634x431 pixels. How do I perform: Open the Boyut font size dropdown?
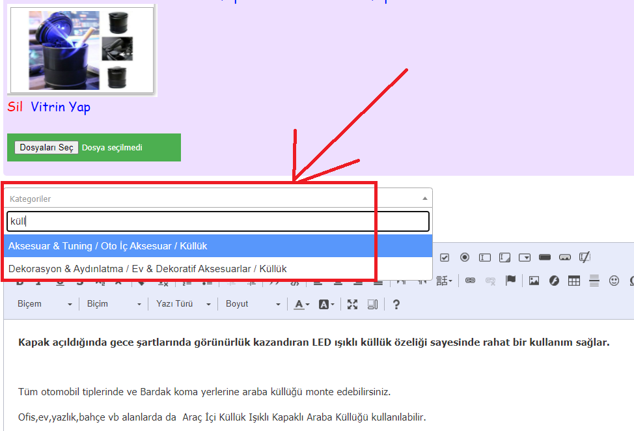click(x=253, y=303)
